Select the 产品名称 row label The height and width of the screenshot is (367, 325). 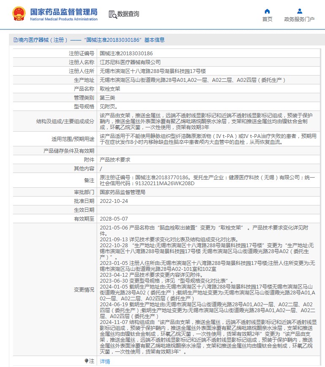click(x=84, y=89)
